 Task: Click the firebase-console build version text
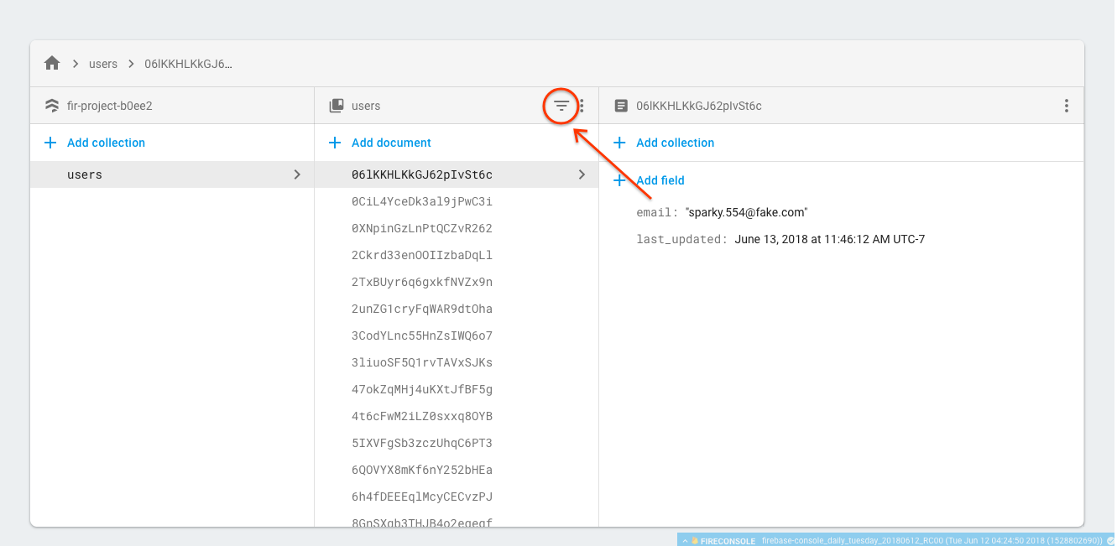click(932, 541)
